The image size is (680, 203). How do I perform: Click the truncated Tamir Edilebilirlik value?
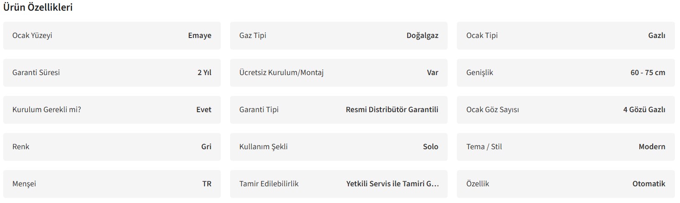tap(392, 184)
